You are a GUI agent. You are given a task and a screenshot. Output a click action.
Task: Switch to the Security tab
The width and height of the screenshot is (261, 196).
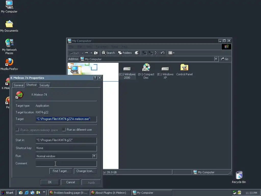pos(44,85)
